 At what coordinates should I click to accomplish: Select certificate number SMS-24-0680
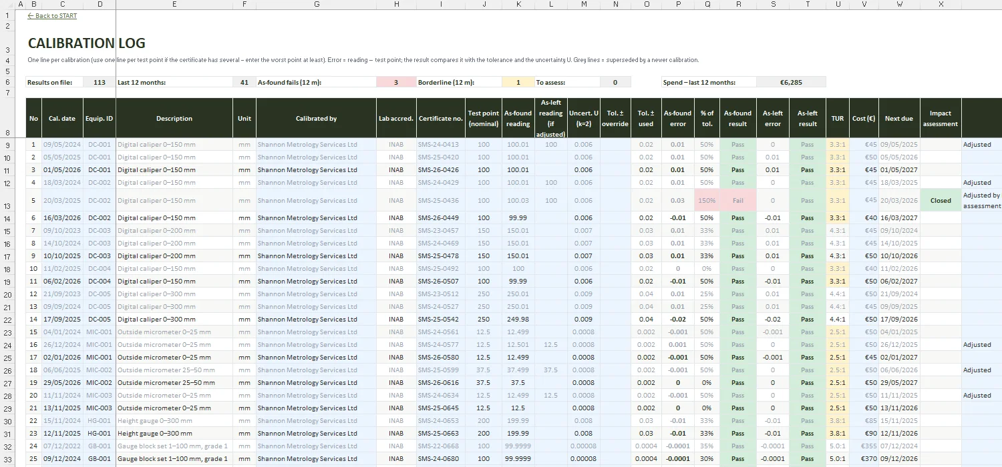point(441,458)
